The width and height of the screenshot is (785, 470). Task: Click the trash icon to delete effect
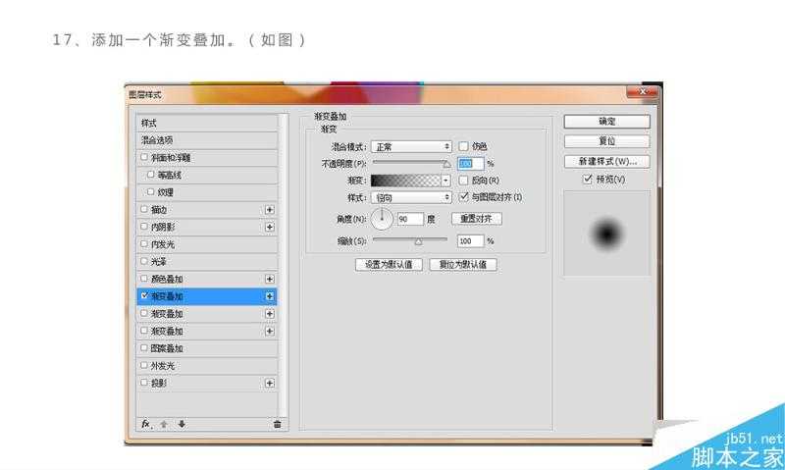(277, 424)
